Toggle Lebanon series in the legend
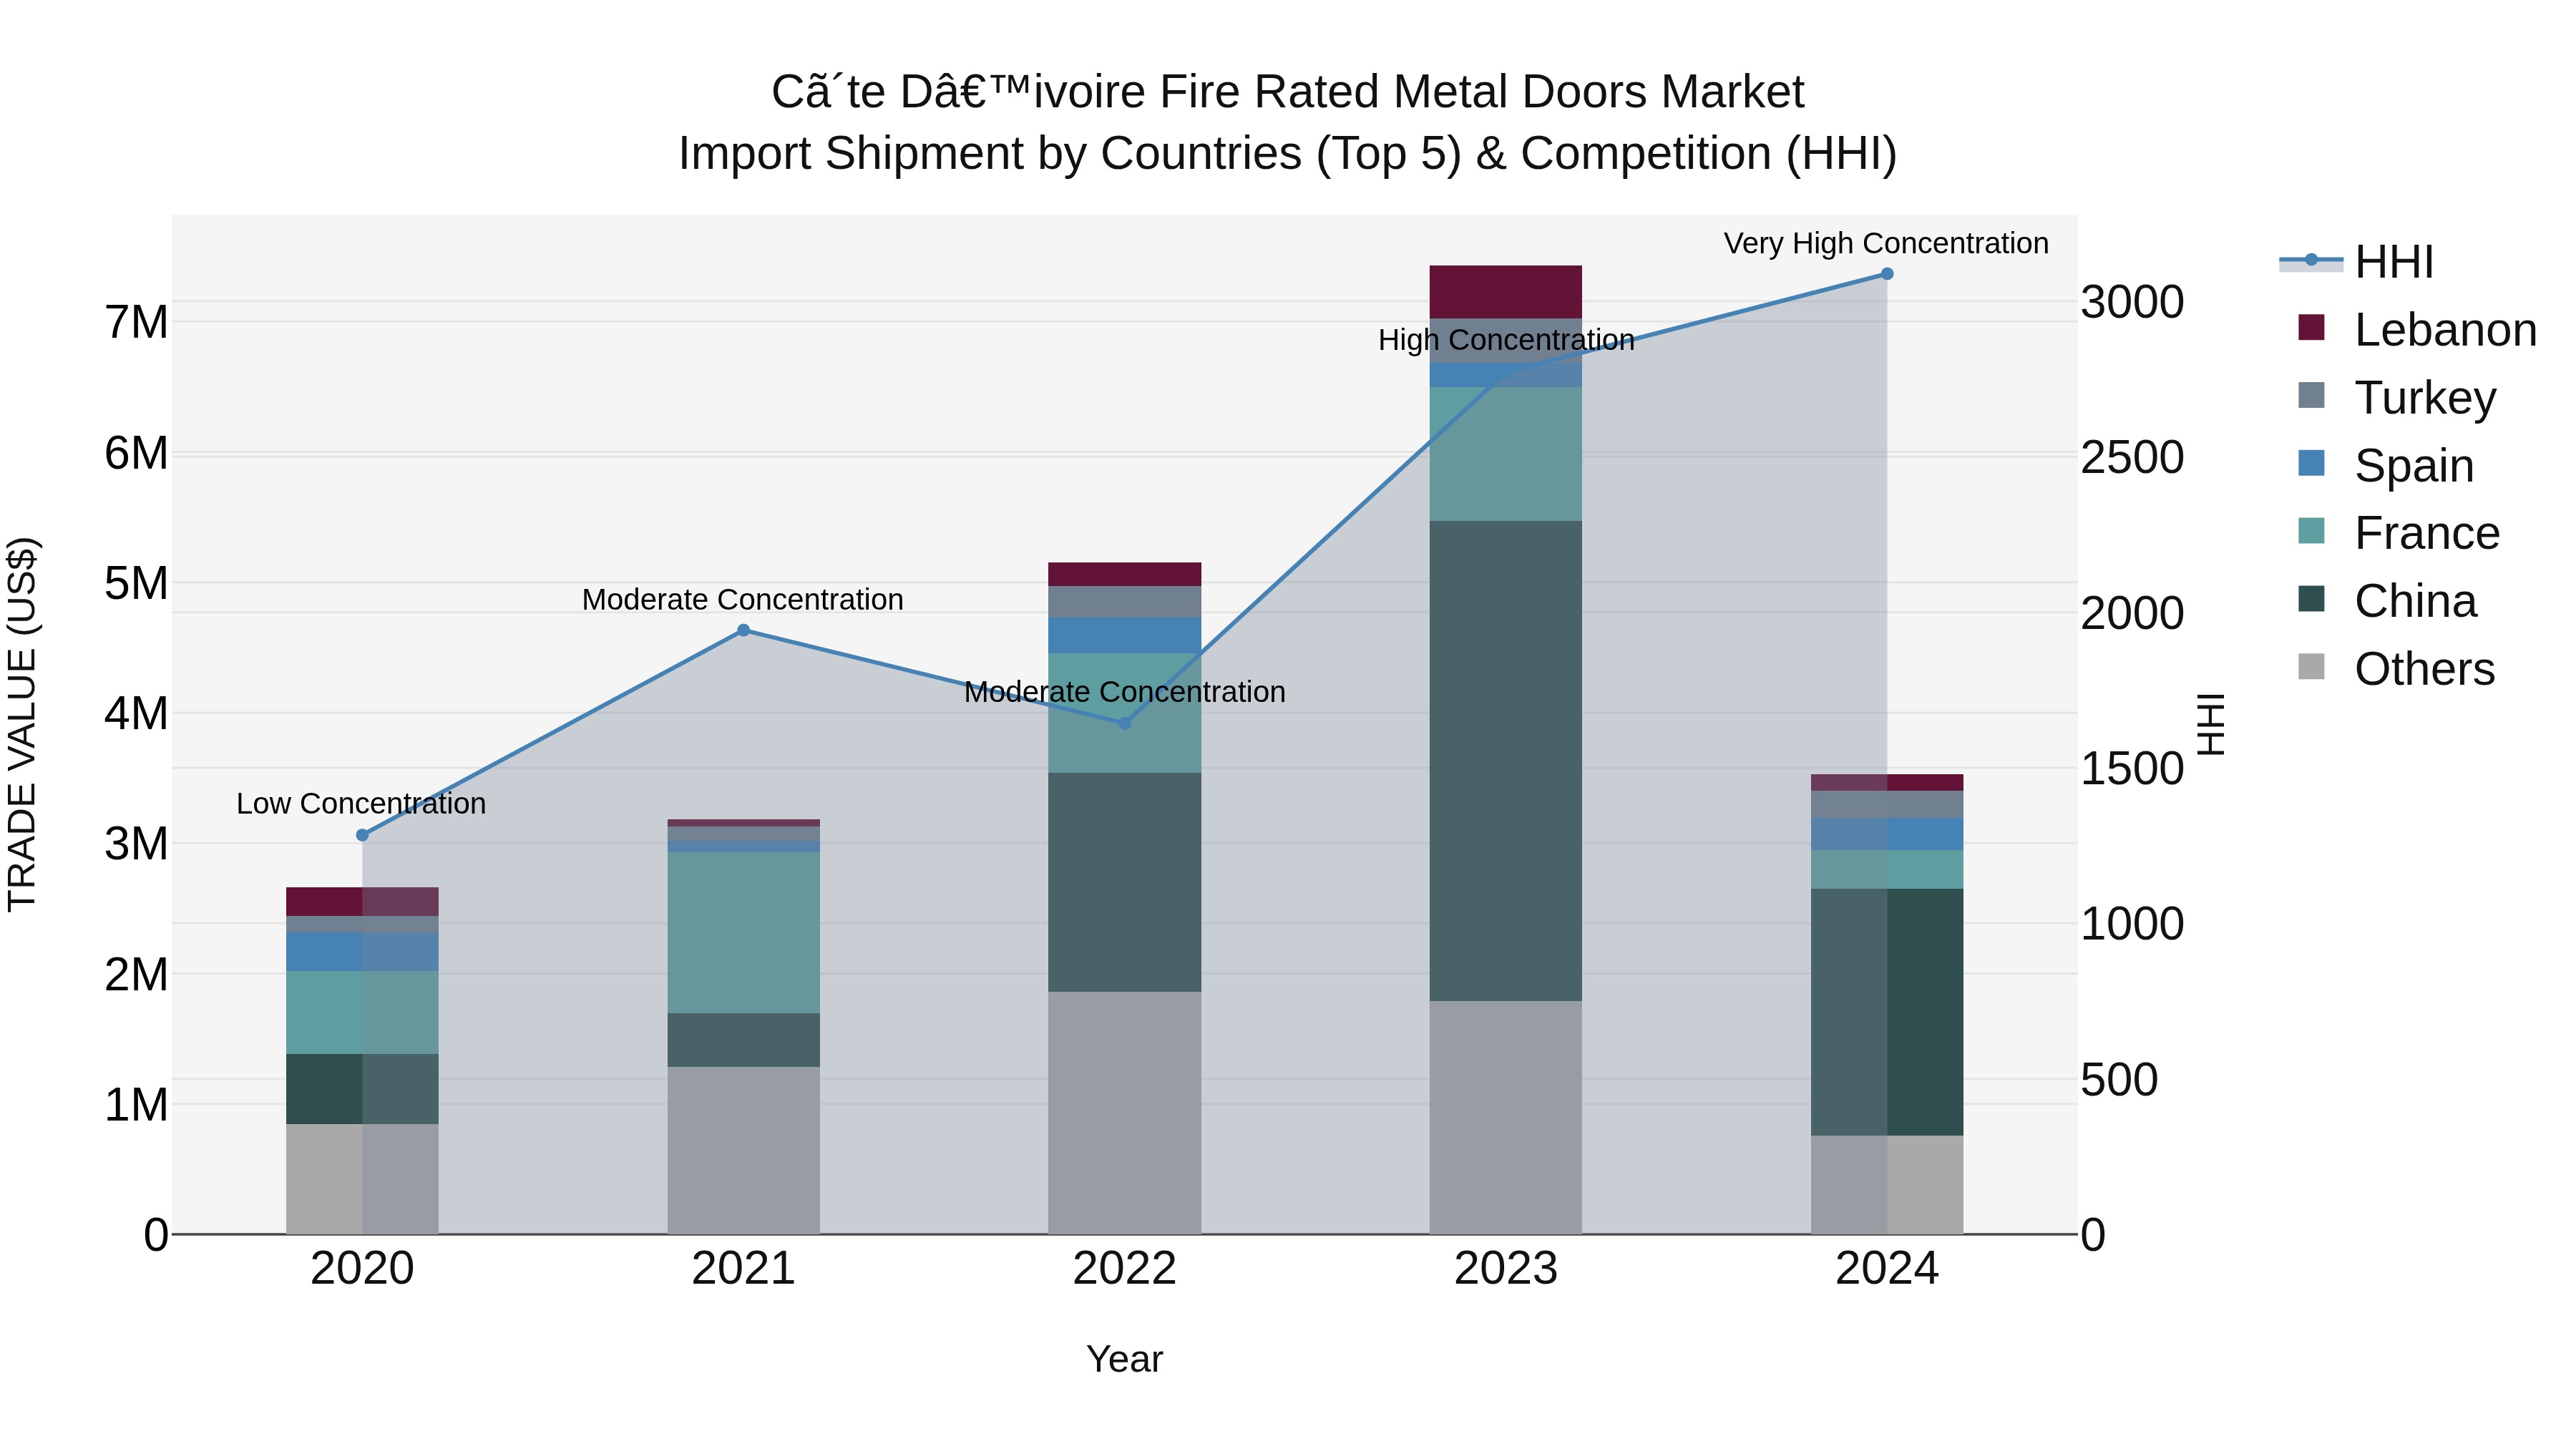 [2417, 329]
